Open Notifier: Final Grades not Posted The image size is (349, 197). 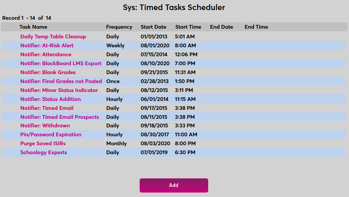[x=61, y=81]
